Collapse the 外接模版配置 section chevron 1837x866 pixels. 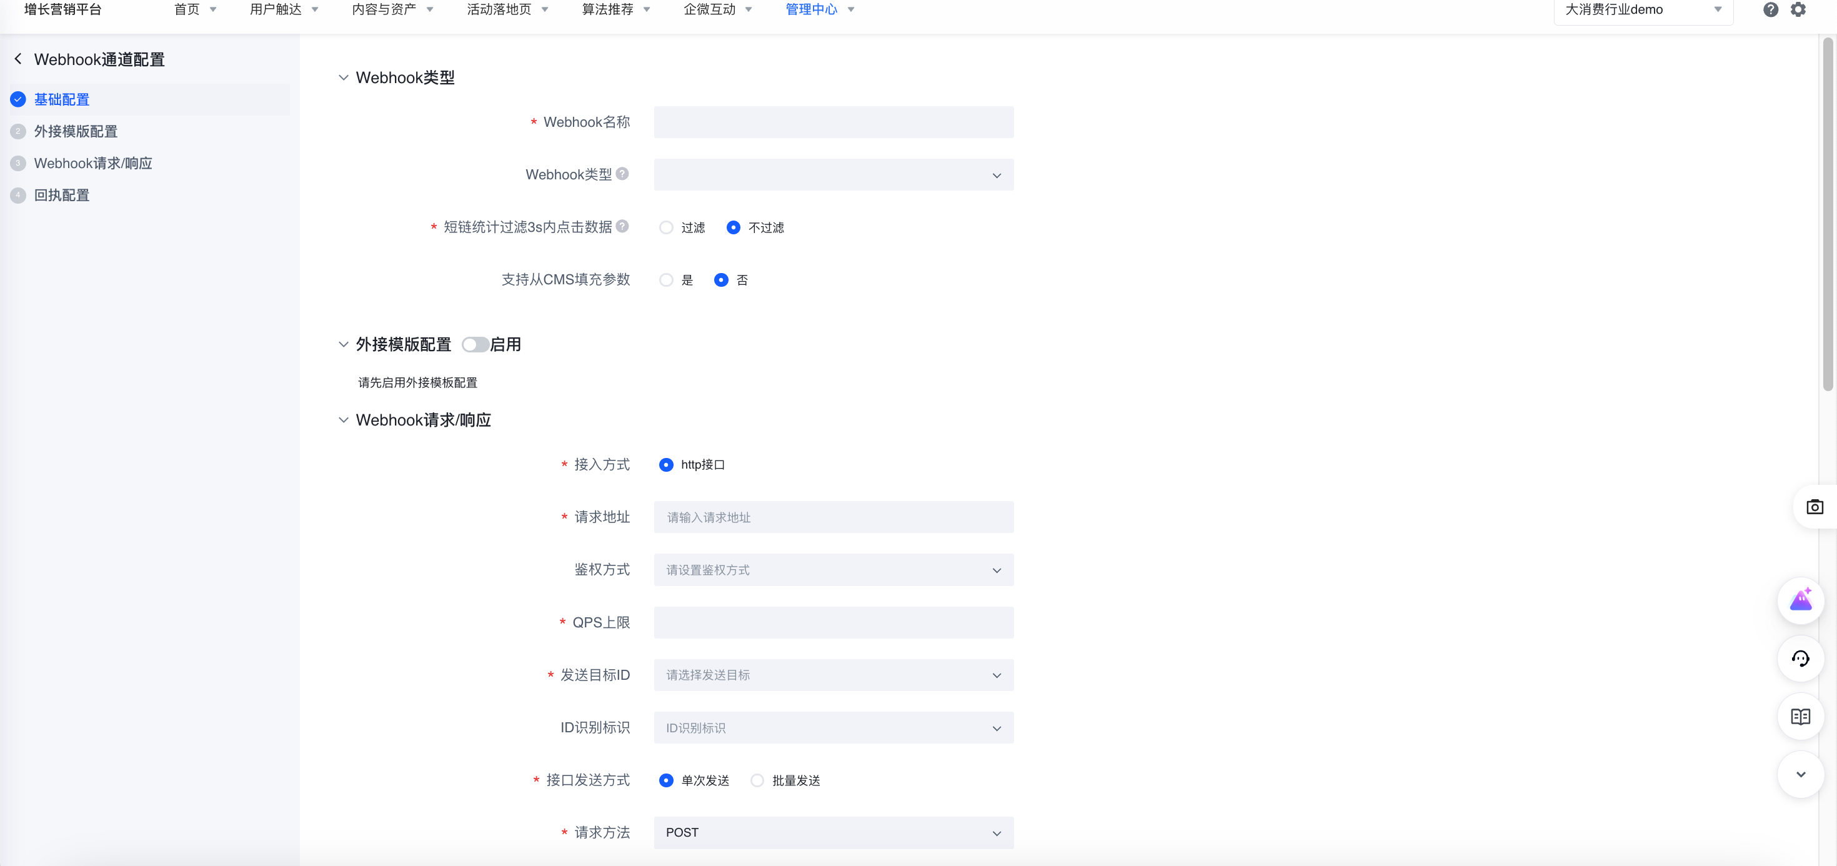tap(343, 344)
